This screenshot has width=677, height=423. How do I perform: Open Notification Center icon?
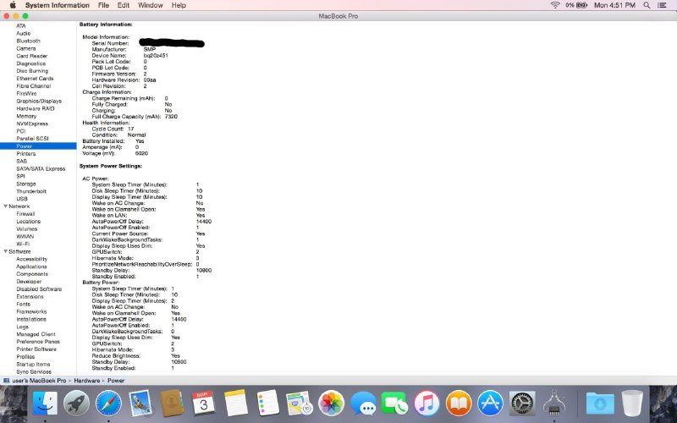pyautogui.click(x=662, y=5)
